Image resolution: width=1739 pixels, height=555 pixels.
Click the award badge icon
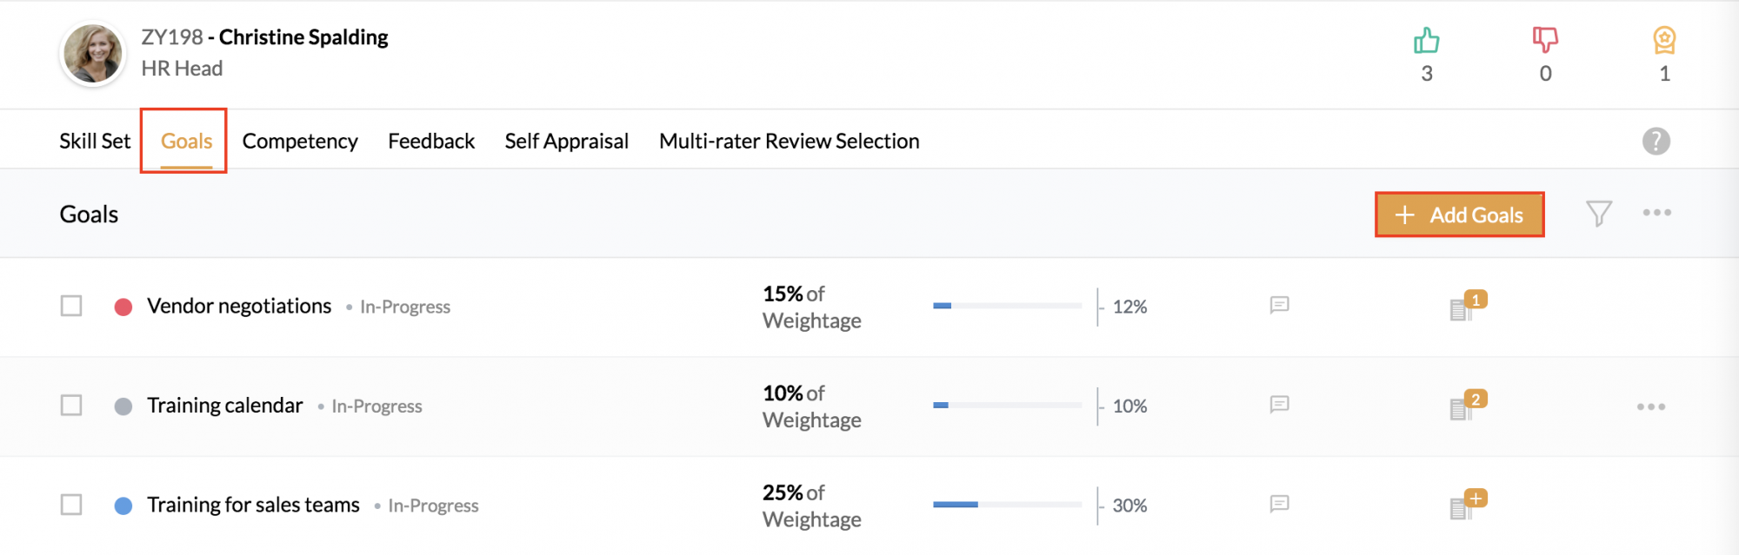[1664, 40]
